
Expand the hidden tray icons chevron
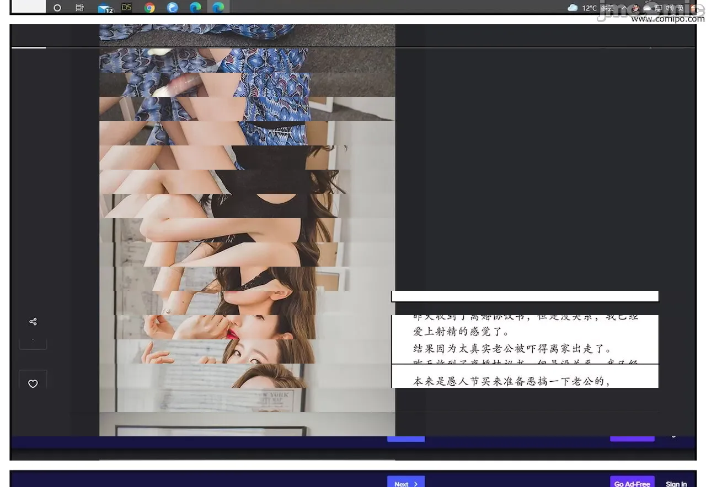point(624,8)
